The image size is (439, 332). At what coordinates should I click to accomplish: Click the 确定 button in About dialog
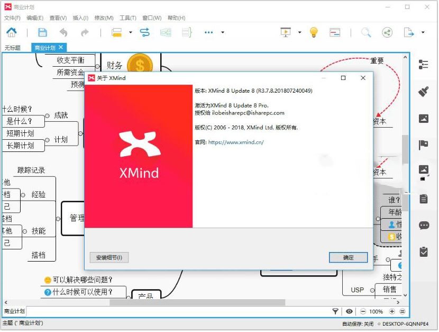[348, 257]
